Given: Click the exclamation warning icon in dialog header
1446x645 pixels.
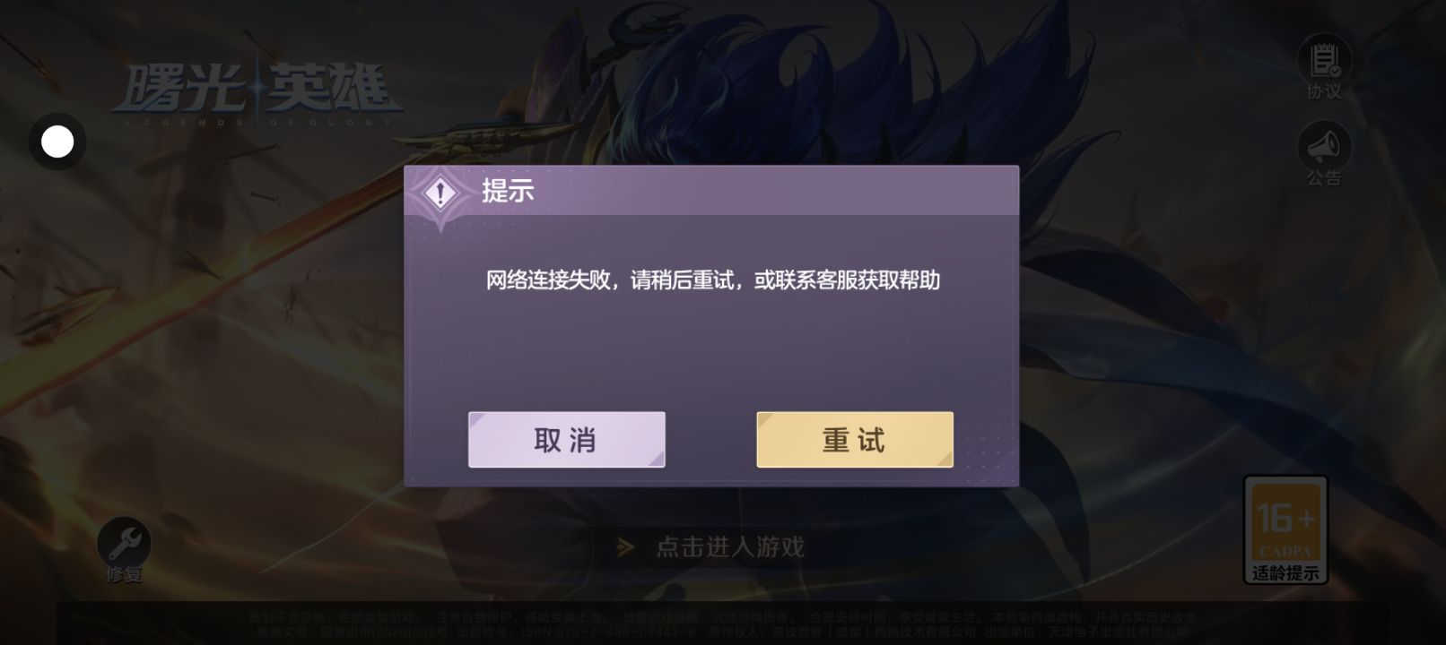Looking at the screenshot, I should (440, 193).
